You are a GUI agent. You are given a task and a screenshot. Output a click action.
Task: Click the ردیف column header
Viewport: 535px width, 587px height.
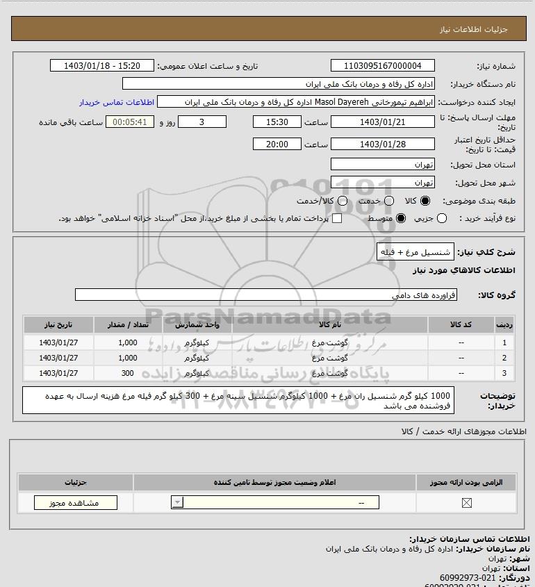coord(504,324)
